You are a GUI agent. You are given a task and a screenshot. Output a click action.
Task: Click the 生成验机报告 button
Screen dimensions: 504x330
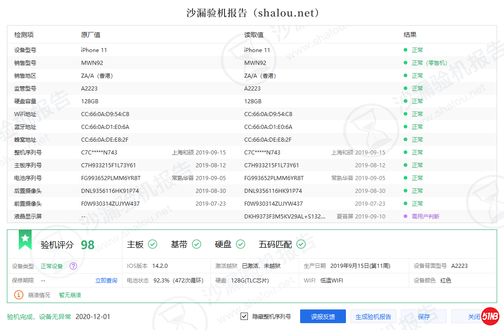click(x=373, y=316)
